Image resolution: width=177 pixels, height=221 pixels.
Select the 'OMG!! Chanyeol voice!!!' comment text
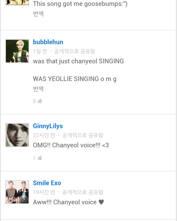coord(71,145)
